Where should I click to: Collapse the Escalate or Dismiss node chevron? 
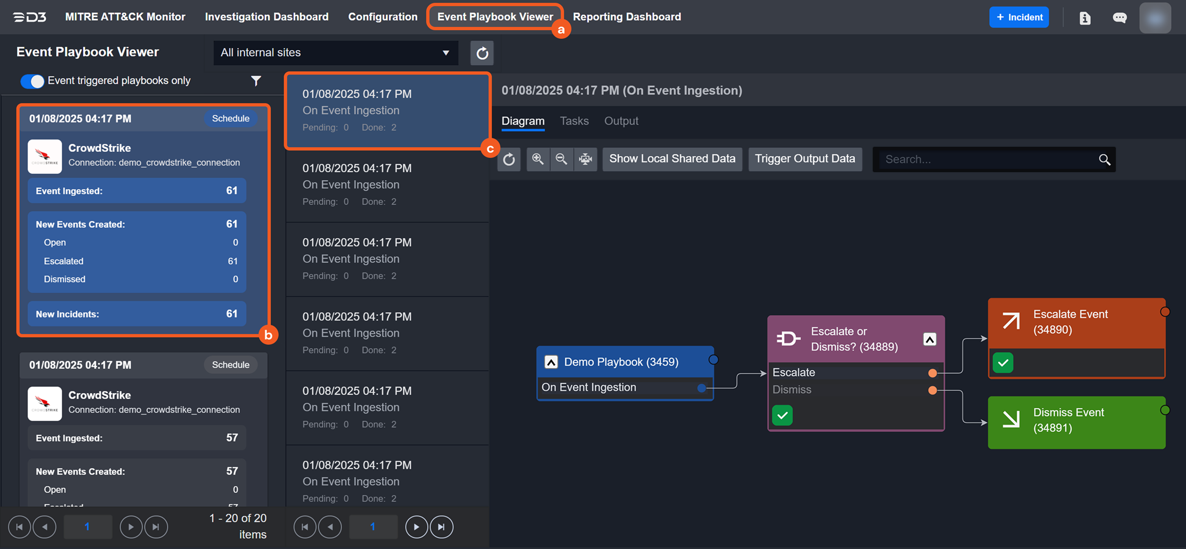click(929, 339)
